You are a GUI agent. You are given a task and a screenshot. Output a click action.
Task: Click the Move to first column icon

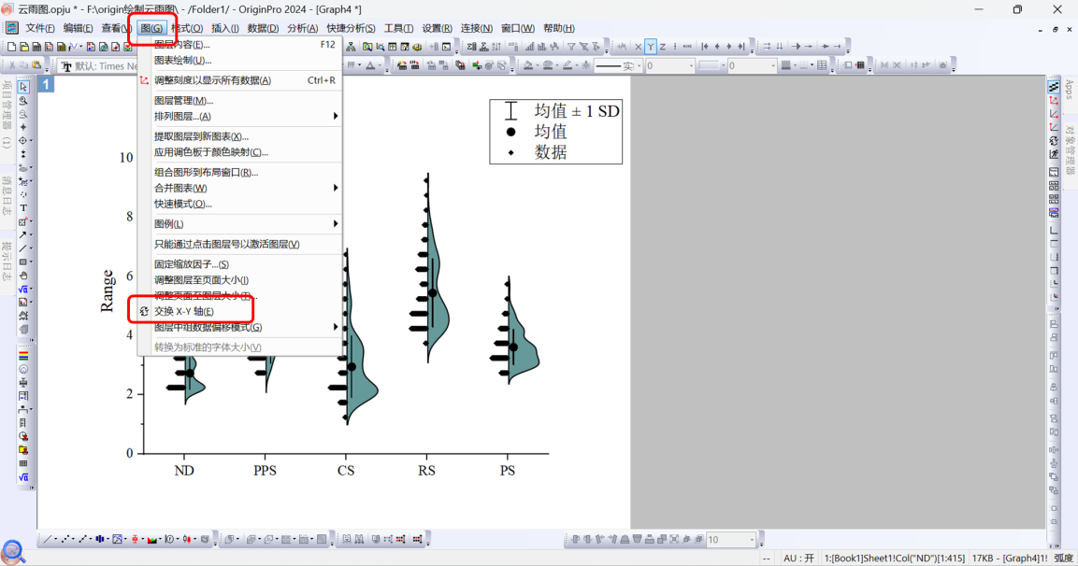click(705, 47)
